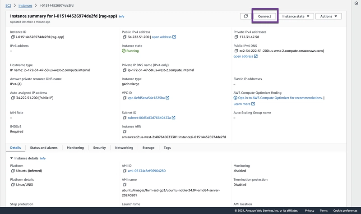
Task: Copy the Instance ARN
Action: click(x=125, y=132)
